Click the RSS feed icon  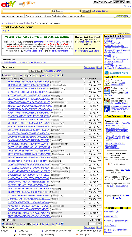pyautogui.click(x=109, y=164)
